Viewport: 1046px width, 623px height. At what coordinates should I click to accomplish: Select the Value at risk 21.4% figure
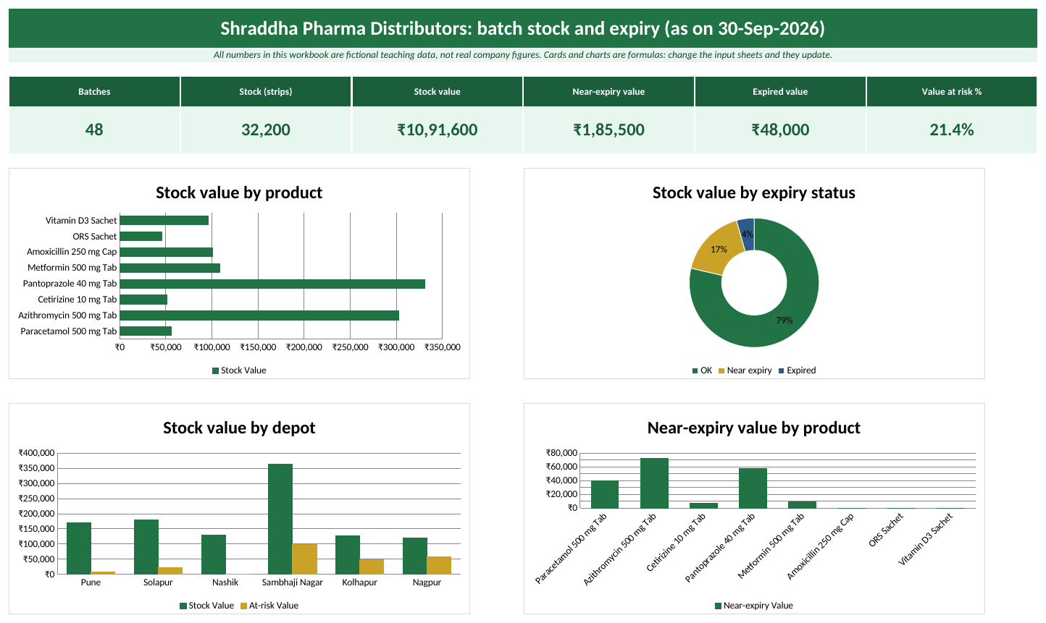(x=952, y=130)
